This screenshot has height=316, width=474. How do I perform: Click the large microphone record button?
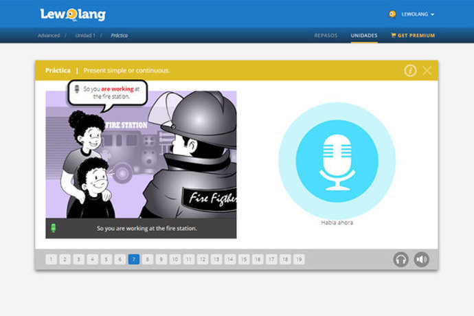pyautogui.click(x=337, y=161)
